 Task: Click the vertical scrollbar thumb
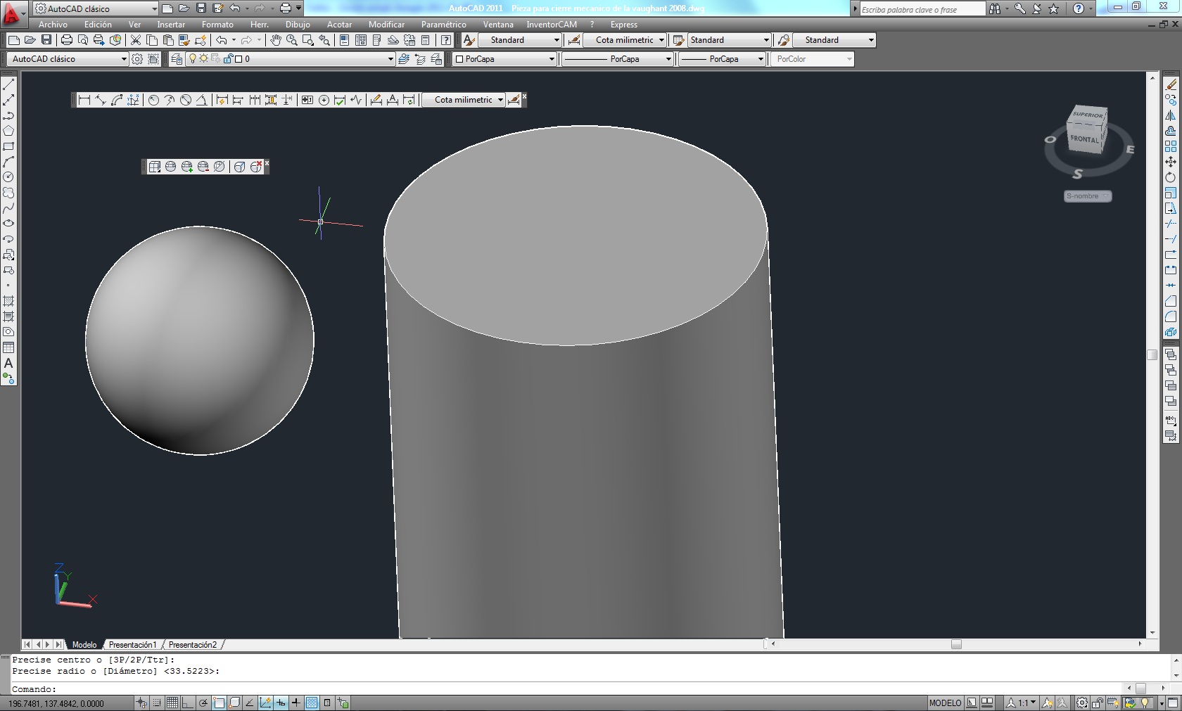(x=1152, y=354)
